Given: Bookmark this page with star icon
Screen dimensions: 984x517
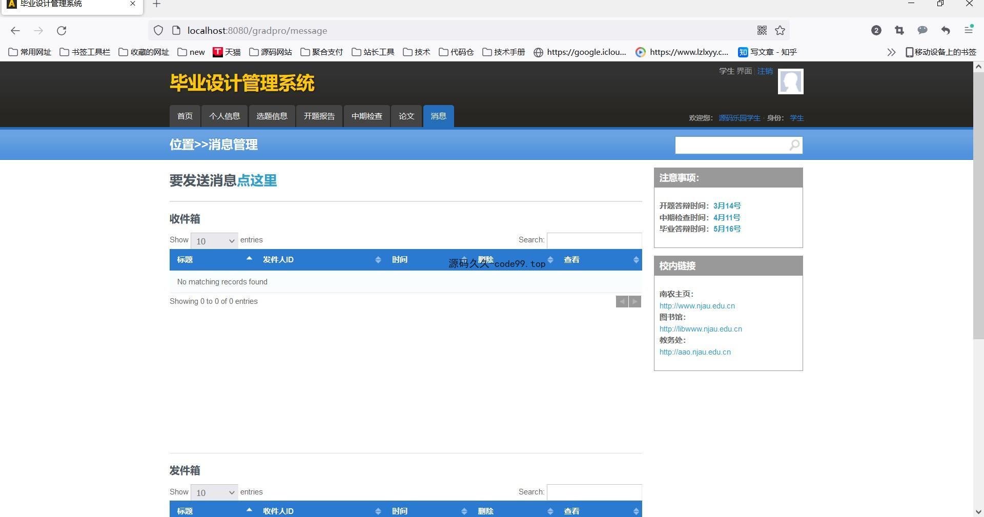Looking at the screenshot, I should (780, 31).
